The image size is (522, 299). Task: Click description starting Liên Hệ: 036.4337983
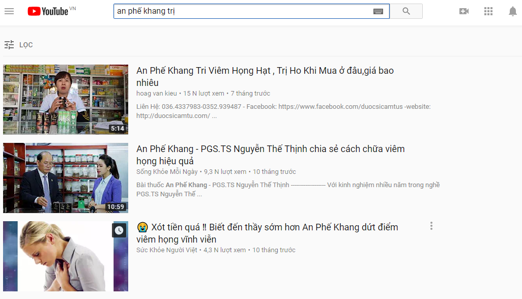pyautogui.click(x=283, y=111)
